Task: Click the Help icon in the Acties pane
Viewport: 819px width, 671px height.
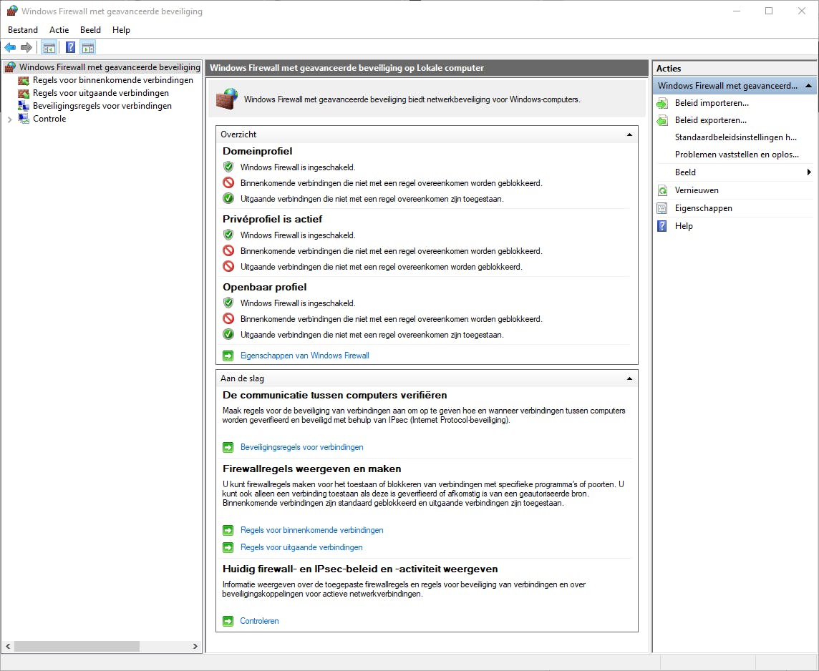Action: point(662,226)
